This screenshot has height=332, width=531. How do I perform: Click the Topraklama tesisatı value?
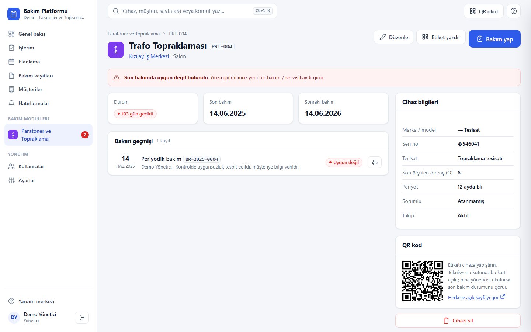click(480, 158)
